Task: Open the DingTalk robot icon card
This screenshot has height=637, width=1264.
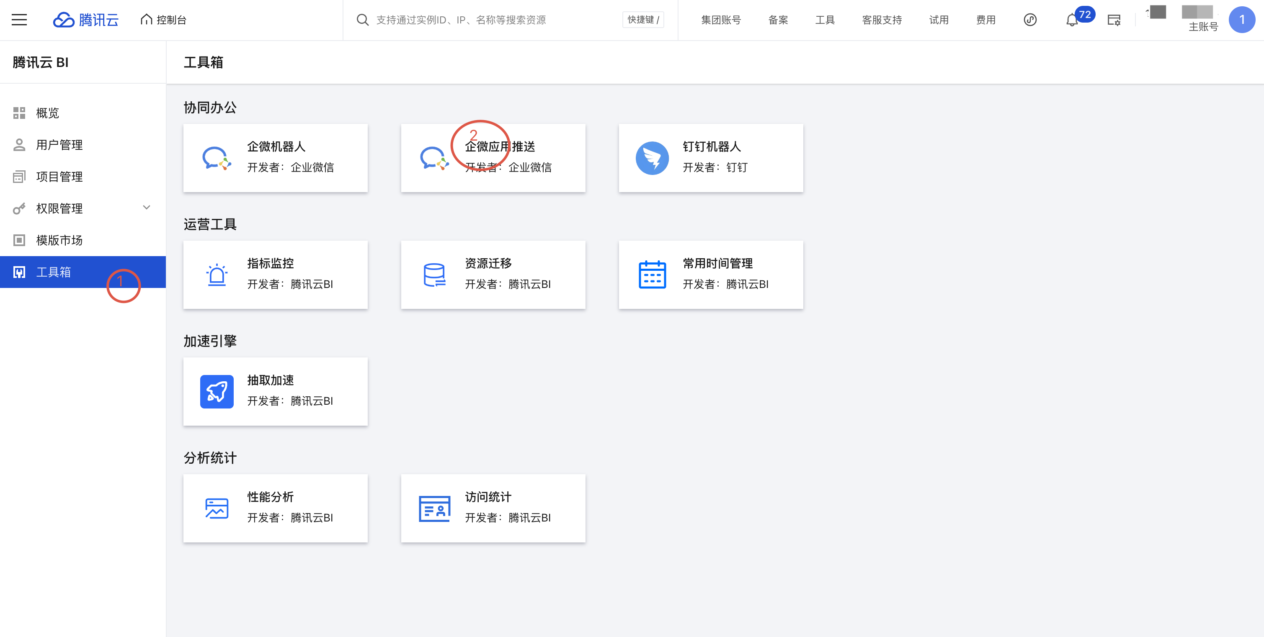Action: pos(652,158)
